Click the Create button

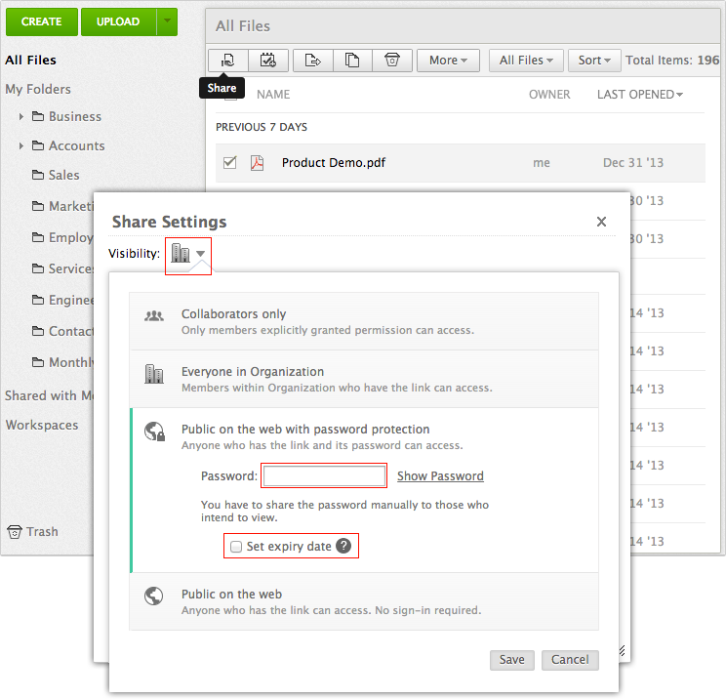click(42, 21)
